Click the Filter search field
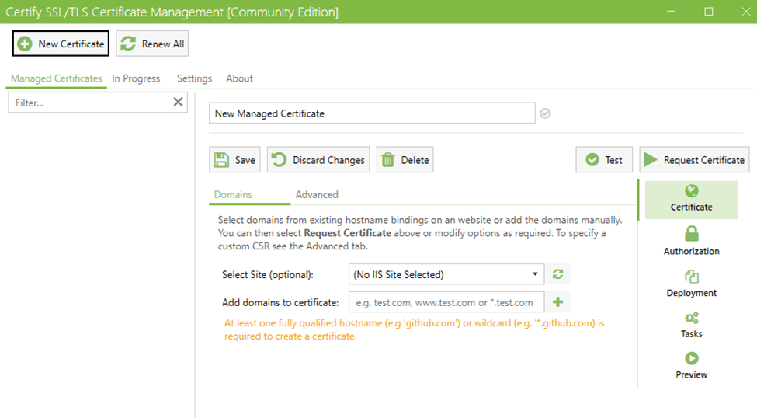Screen dimensions: 757x418 pyautogui.click(x=89, y=103)
